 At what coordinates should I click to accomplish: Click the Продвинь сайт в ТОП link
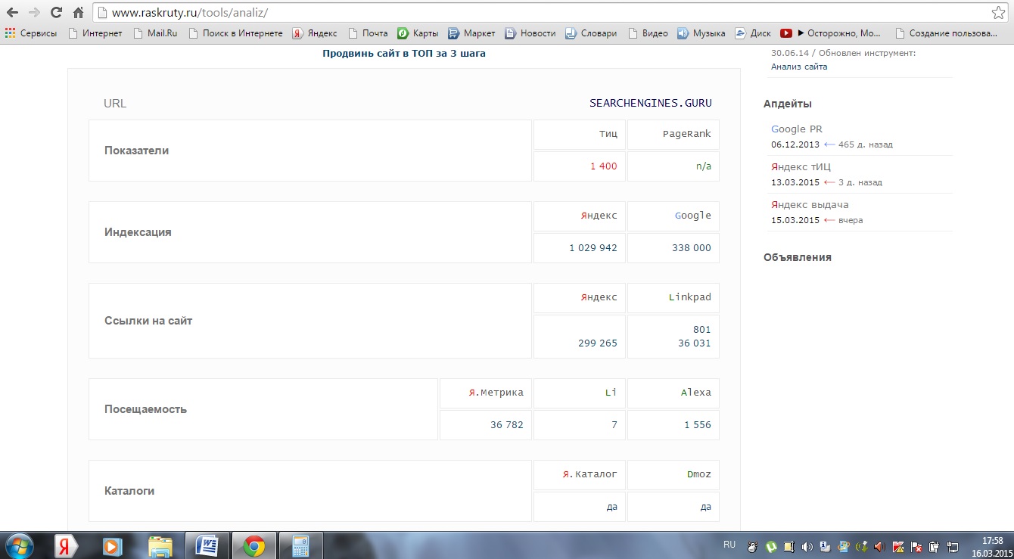click(x=404, y=54)
